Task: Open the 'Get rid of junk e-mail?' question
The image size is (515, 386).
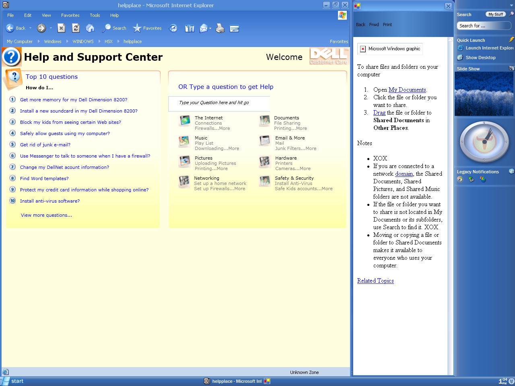Action: pyautogui.click(x=45, y=145)
